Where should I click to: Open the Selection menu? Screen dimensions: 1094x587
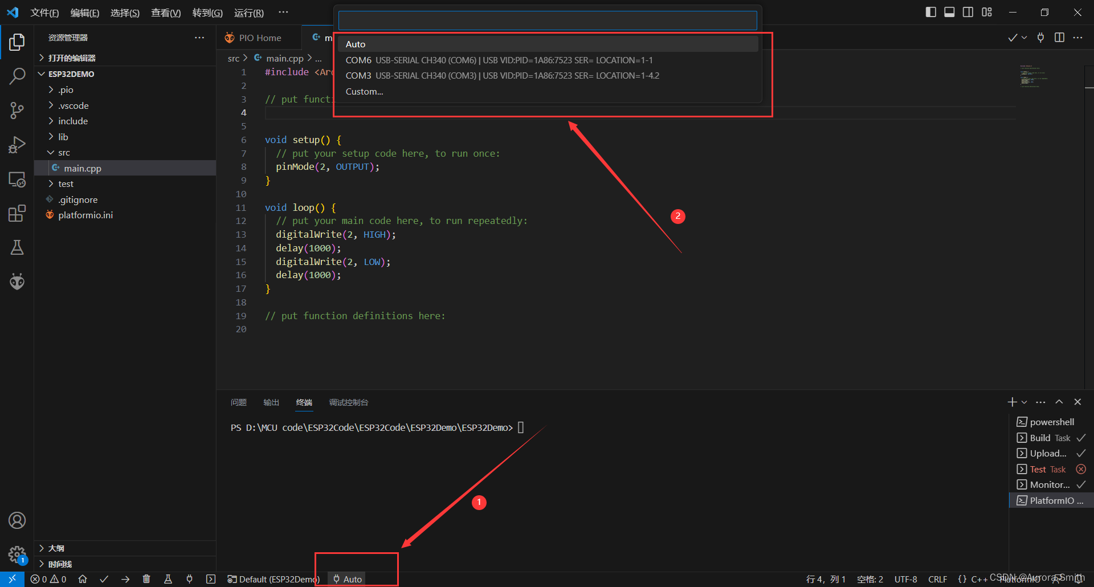(125, 13)
